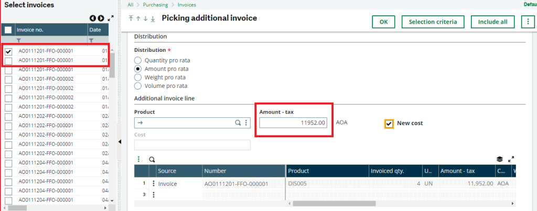Select the Quantity pro rata option
The image size is (537, 211).
pyautogui.click(x=138, y=61)
